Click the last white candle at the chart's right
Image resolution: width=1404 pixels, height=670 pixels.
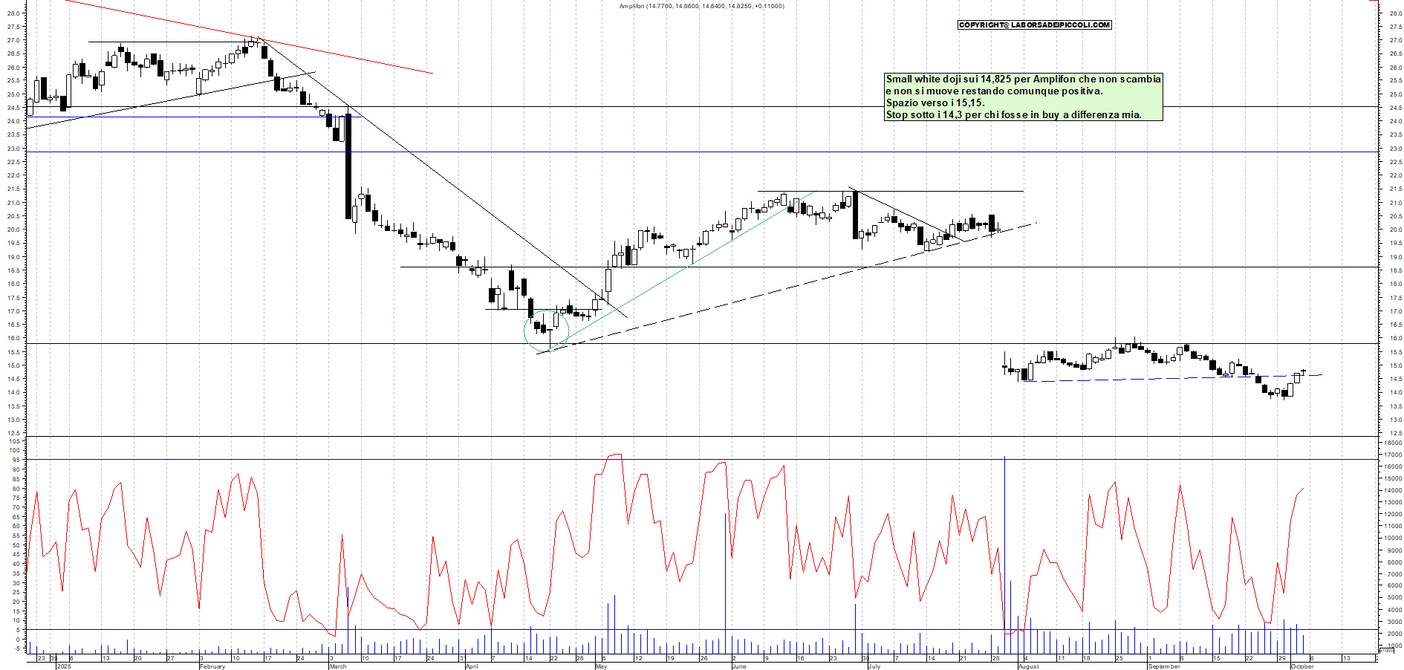[x=1297, y=377]
